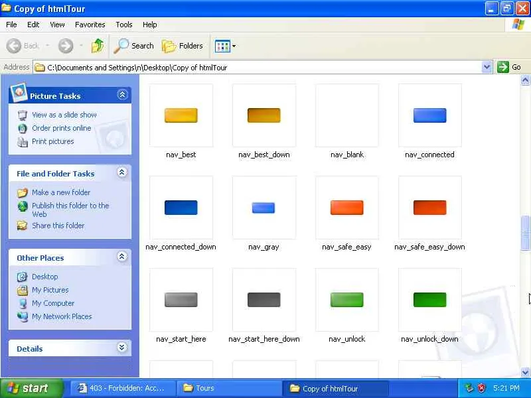Select the nav_connected thumbnail
531x398 pixels.
coord(429,115)
